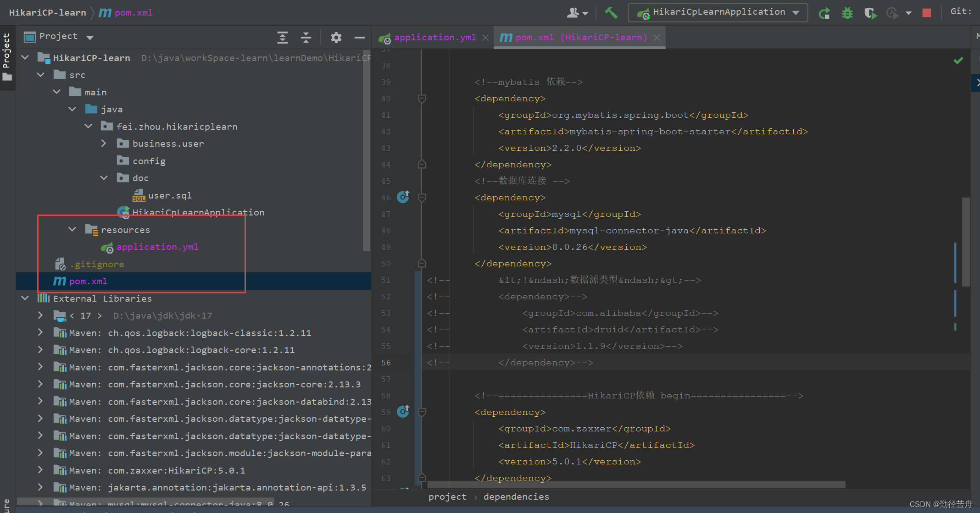Start the debugger with the bug icon
Image resolution: width=980 pixels, height=513 pixels.
(847, 12)
